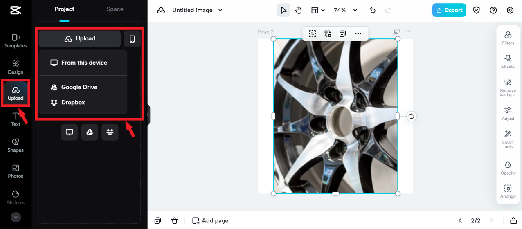The image size is (522, 229).
Task: Click the 2/2 page indicator
Action: point(476,221)
